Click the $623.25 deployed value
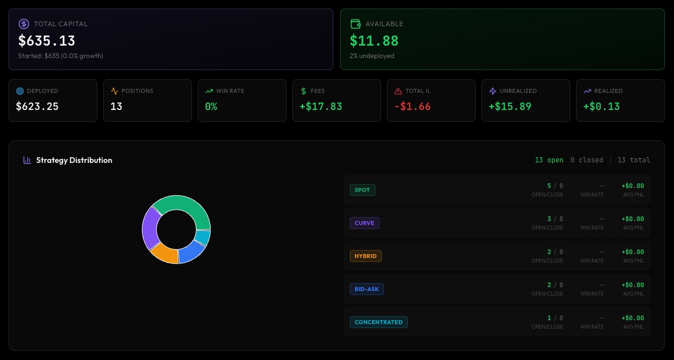 click(38, 107)
